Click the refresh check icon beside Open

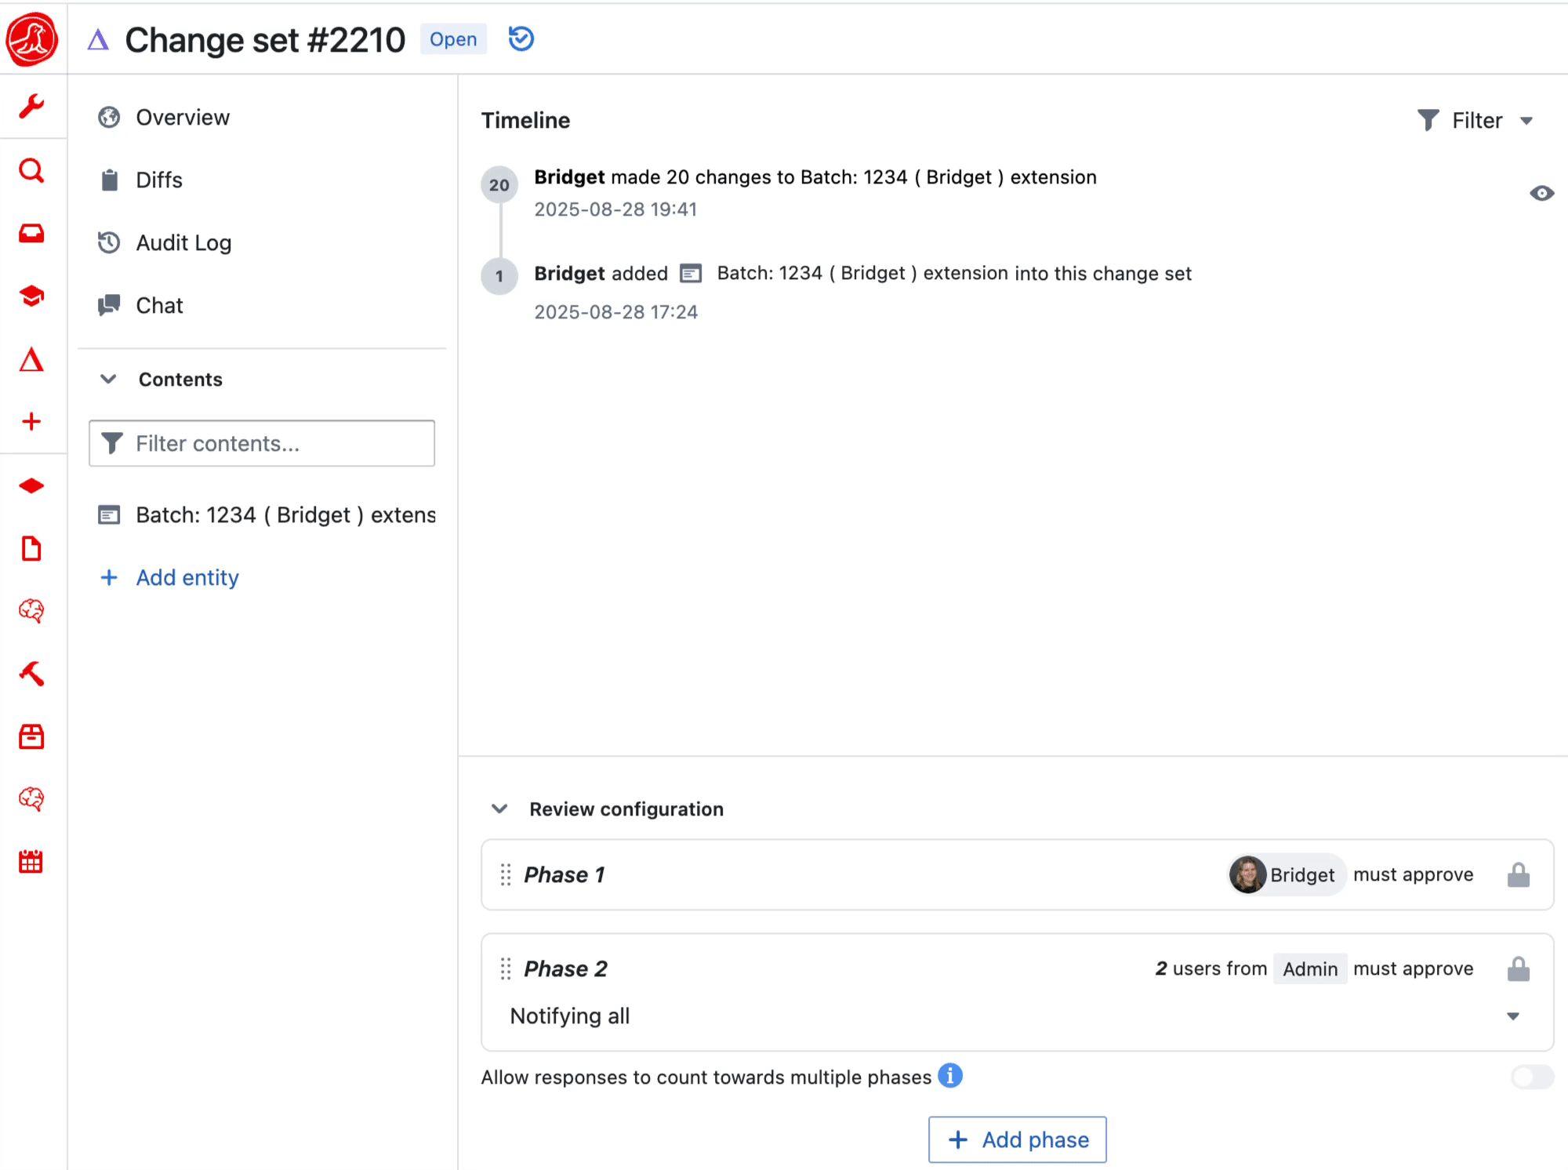tap(521, 38)
